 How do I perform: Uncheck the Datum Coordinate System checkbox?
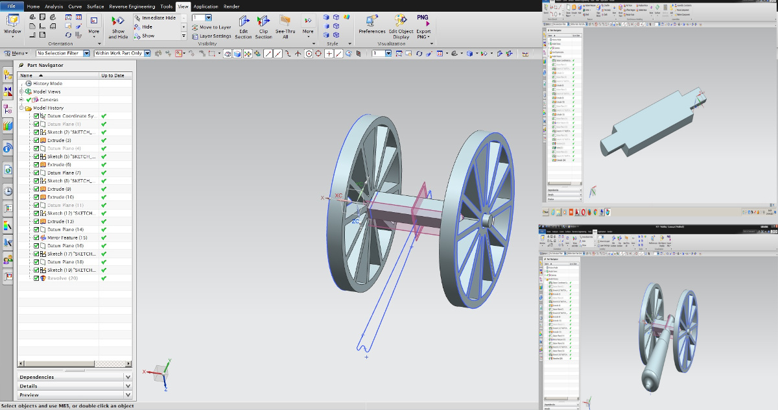click(x=36, y=116)
